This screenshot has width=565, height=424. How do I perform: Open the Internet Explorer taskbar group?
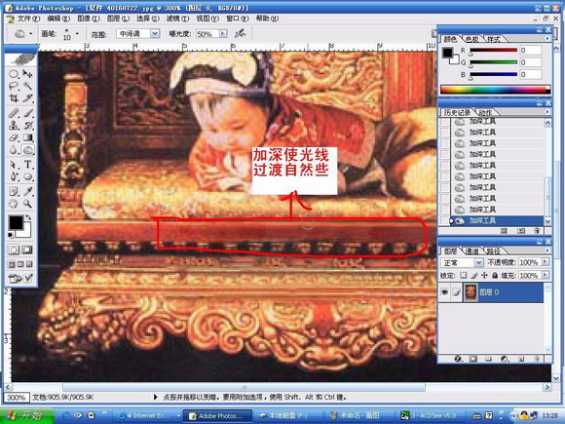coord(148,415)
